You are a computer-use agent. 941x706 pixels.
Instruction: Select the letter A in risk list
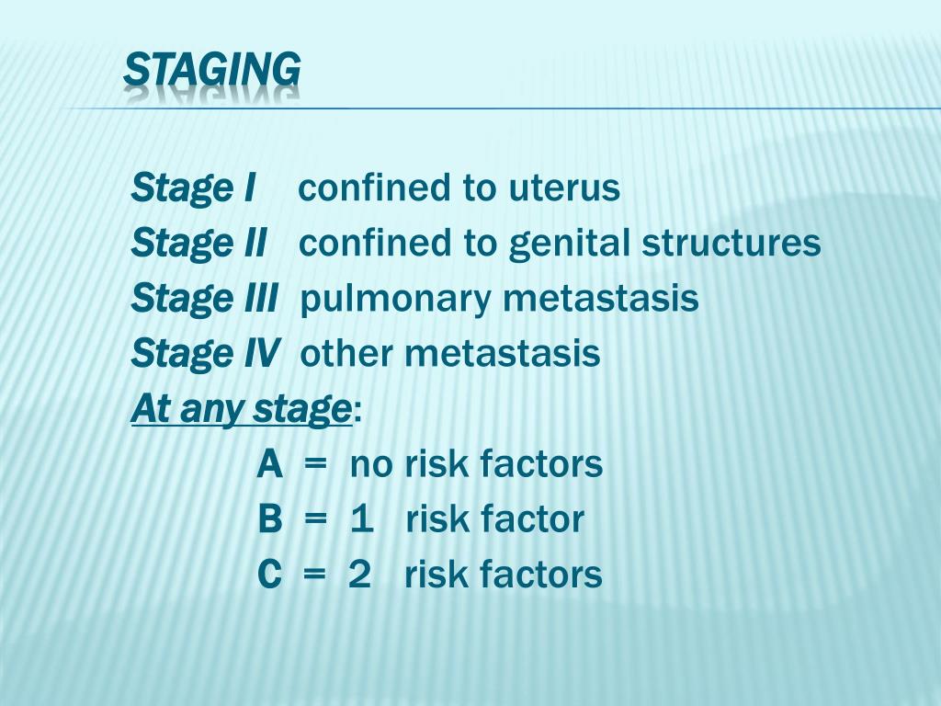[x=269, y=465]
